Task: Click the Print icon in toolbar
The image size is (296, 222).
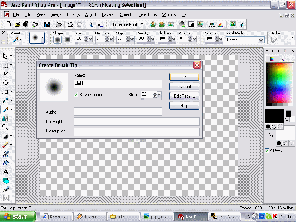Action: coord(59,24)
